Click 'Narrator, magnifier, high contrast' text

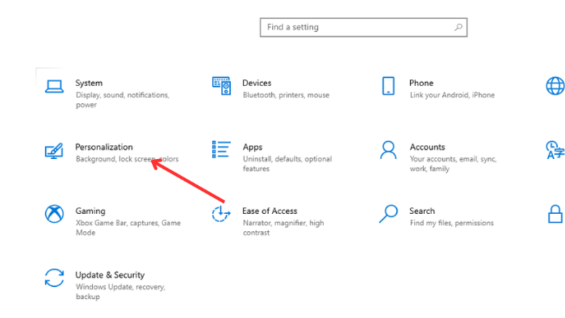[283, 228]
